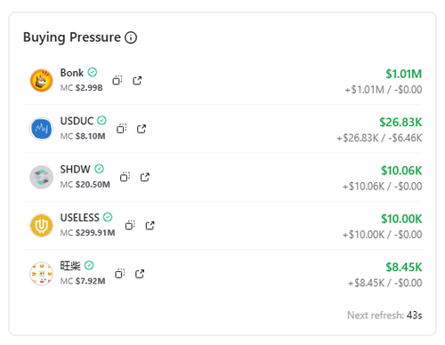Click the SHDW token logo
The image size is (445, 345).
(42, 177)
